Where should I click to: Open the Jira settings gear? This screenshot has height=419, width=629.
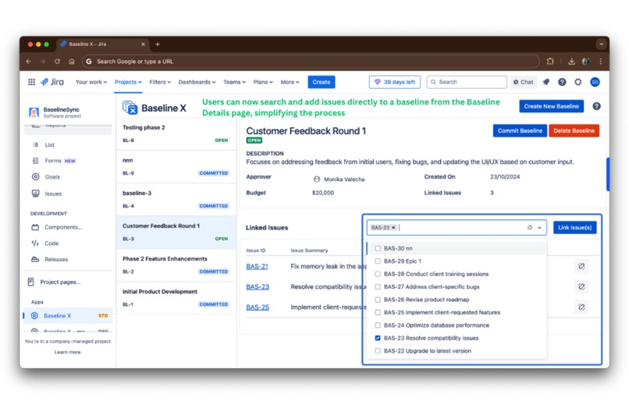click(577, 82)
